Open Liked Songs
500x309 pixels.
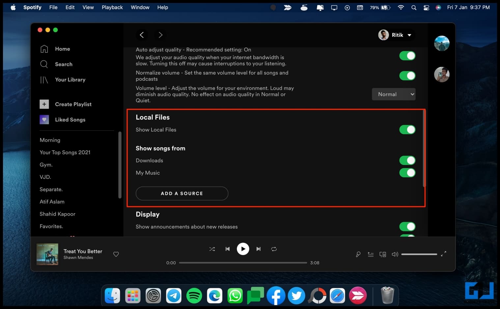pos(70,120)
